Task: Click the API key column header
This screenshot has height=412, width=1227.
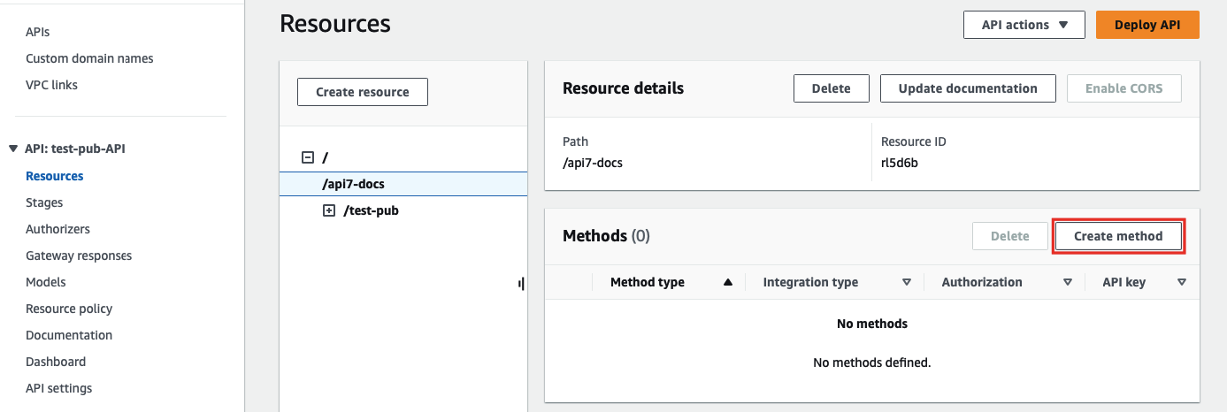Action: [1123, 282]
